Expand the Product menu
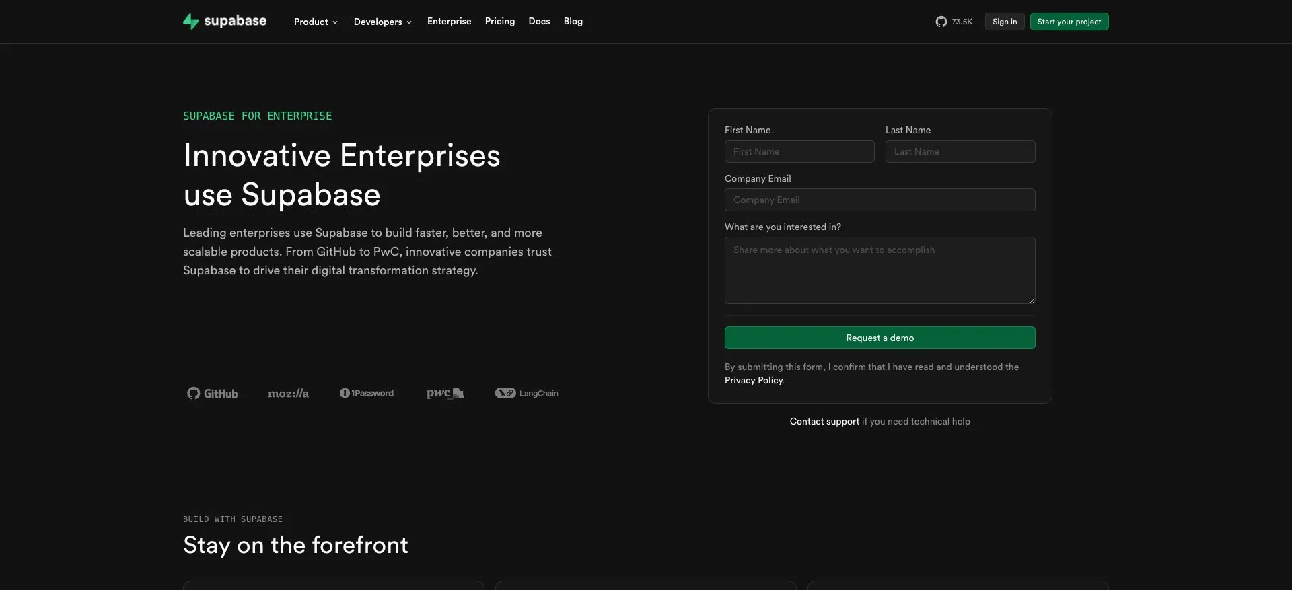Viewport: 1292px width, 590px height. pos(316,22)
